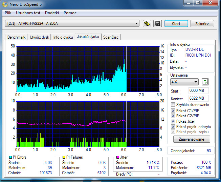The width and height of the screenshot is (221, 182).
Task: Select the Jakość dysku tab
Action: [88, 37]
